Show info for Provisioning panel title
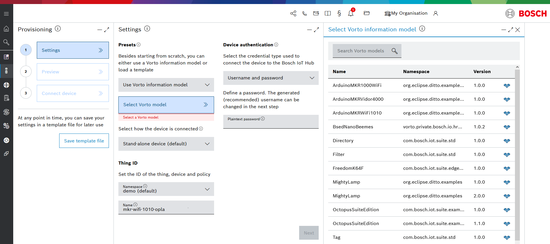Screen dimensions: 550x244 58,28
